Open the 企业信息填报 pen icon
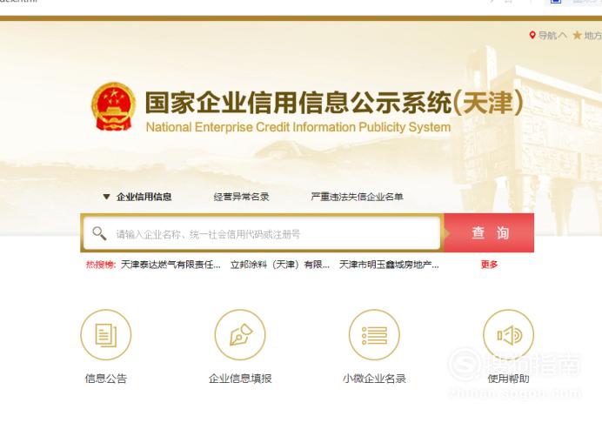Screen dimensions: 602x423 pos(240,334)
